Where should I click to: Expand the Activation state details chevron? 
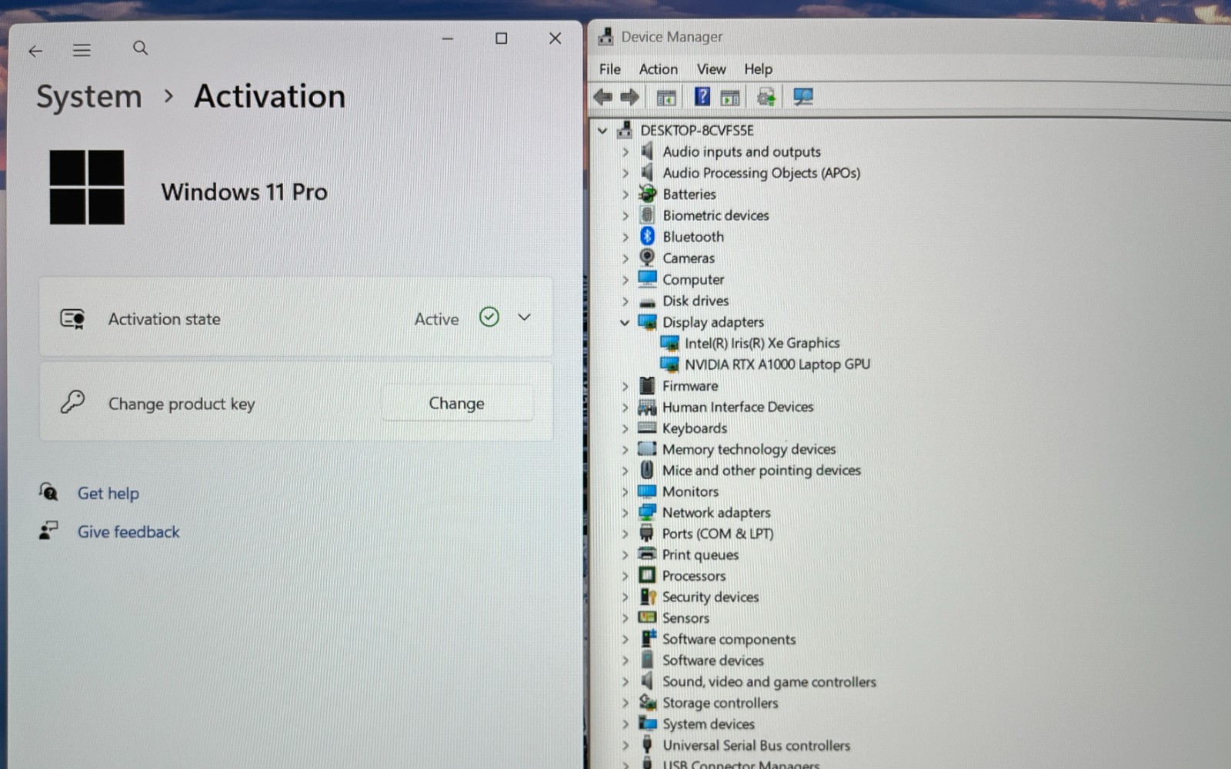[x=524, y=317]
